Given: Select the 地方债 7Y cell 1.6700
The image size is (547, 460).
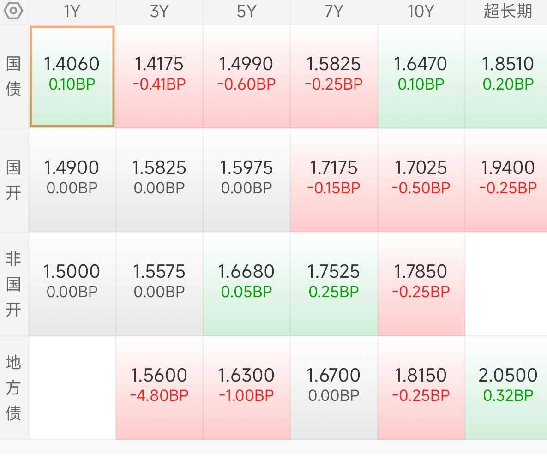Looking at the screenshot, I should click(334, 388).
